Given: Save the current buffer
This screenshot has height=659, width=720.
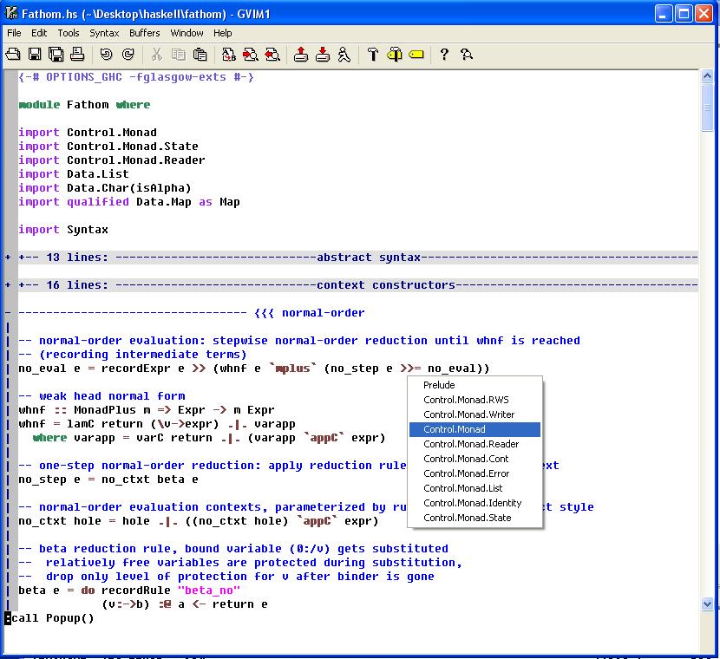Looking at the screenshot, I should tap(36, 54).
